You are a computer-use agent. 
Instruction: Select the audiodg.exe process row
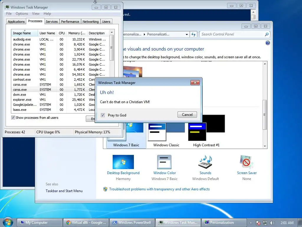(x=60, y=39)
